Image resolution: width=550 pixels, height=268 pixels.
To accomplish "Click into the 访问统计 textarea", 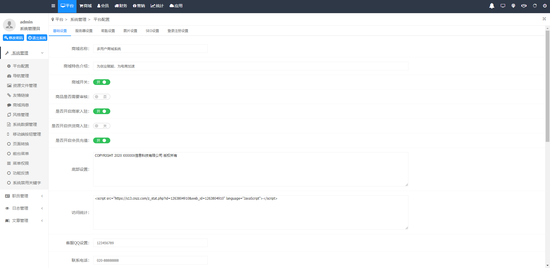I will click(251, 213).
